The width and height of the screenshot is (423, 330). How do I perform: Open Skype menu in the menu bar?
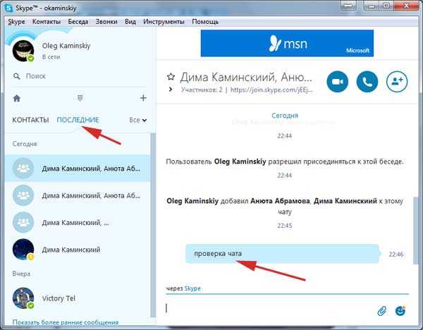(16, 22)
